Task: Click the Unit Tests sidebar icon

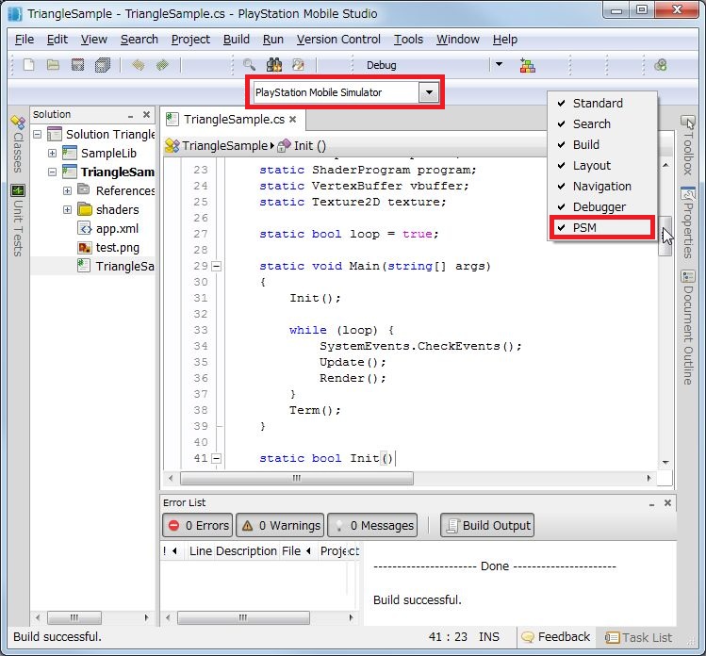Action: 18,222
